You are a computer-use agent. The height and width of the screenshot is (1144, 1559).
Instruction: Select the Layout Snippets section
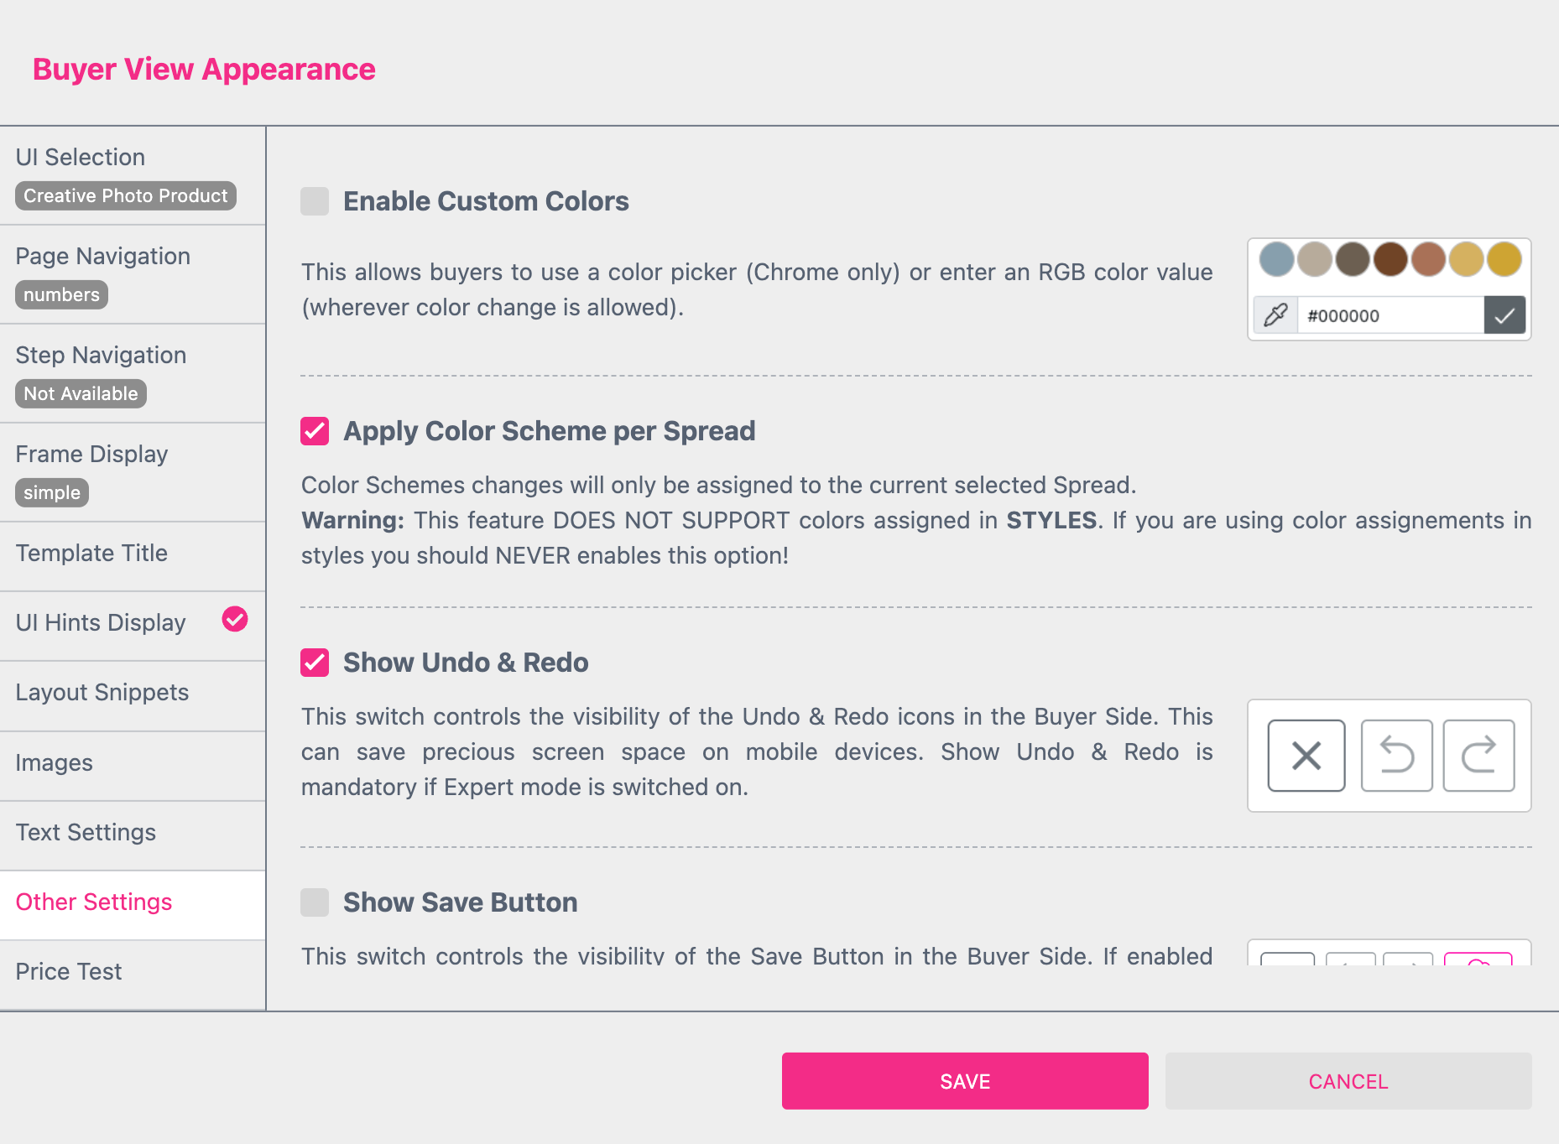pos(102,693)
